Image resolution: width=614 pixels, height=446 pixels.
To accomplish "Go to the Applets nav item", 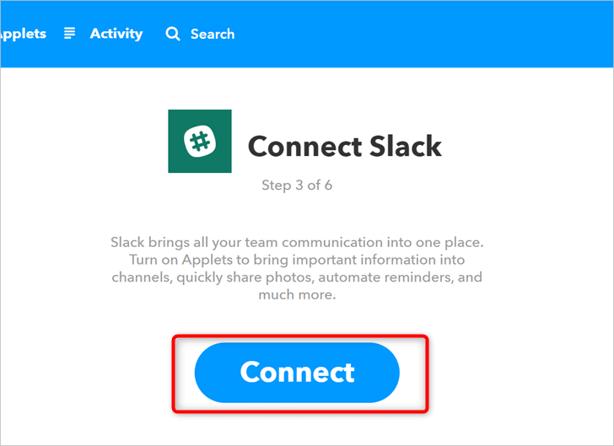I will 24,34.
